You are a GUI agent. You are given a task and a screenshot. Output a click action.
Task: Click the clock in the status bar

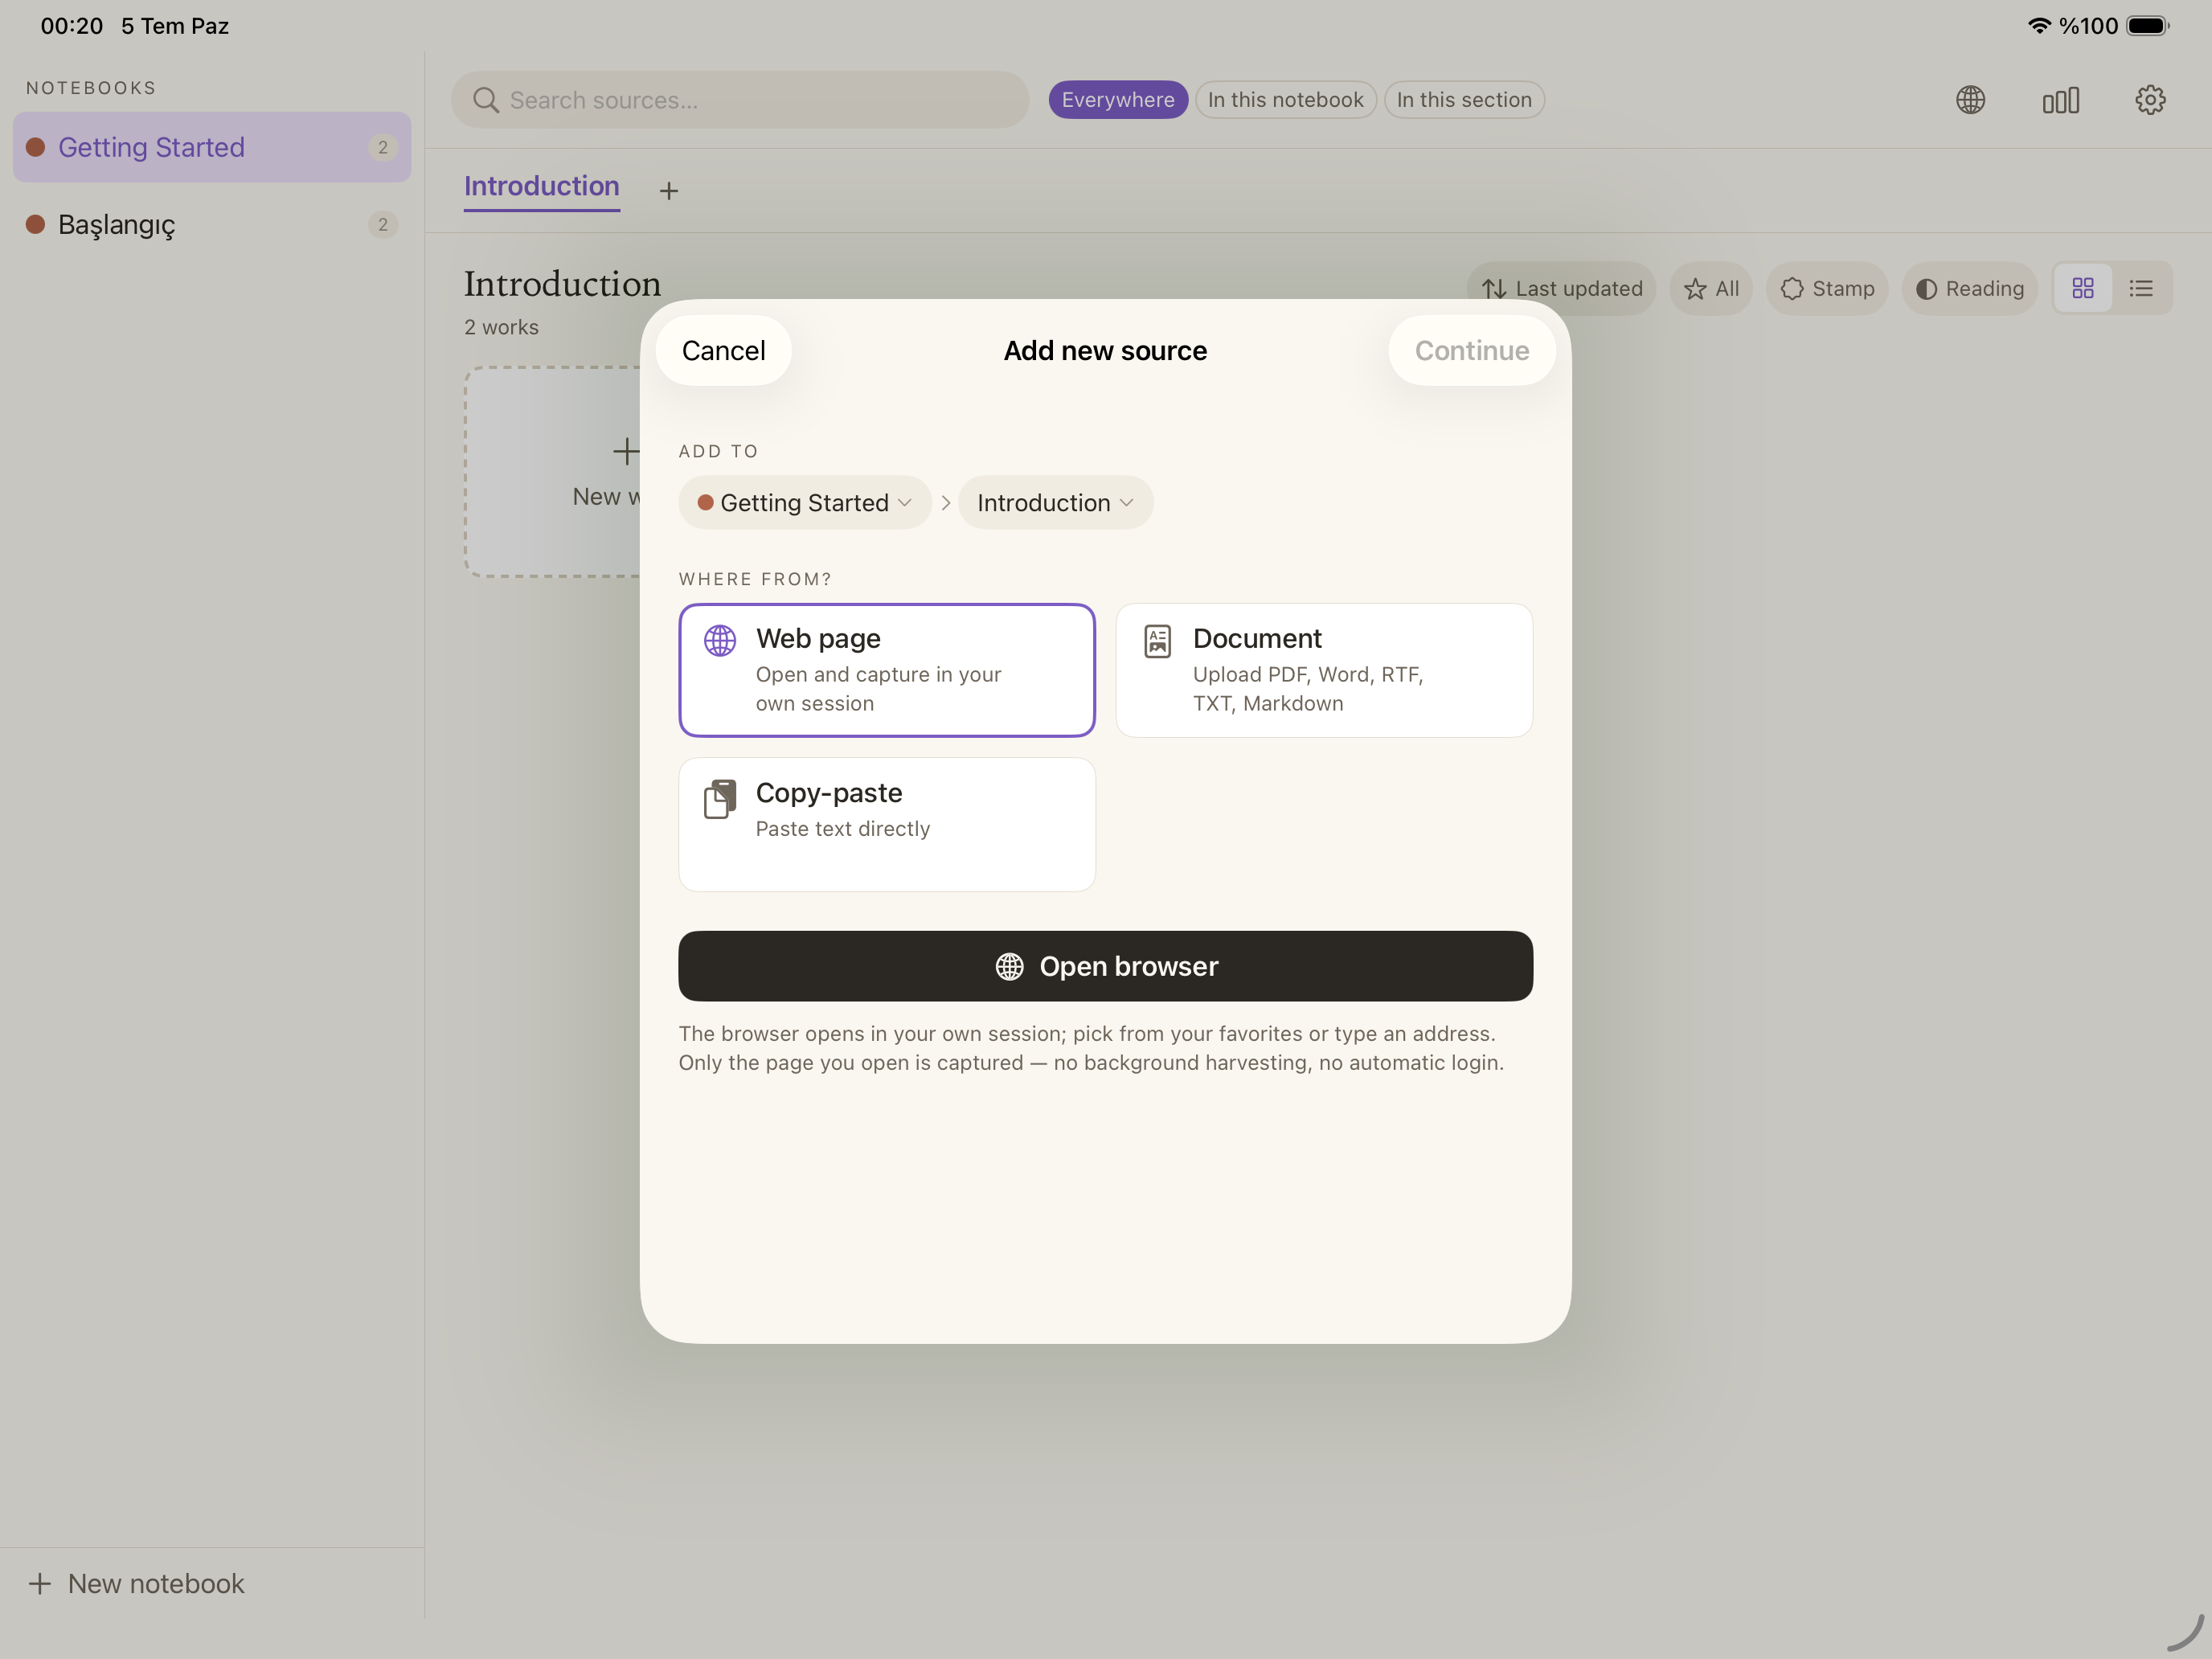point(72,26)
